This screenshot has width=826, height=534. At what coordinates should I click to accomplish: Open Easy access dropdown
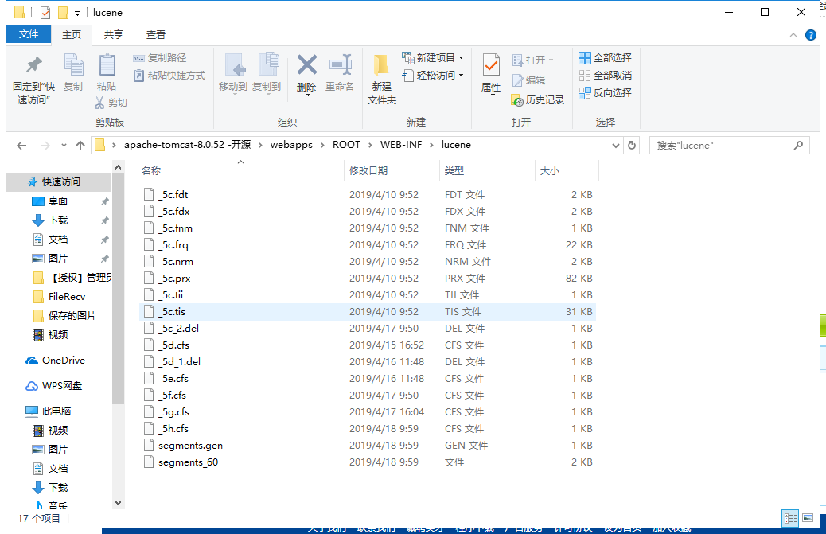coord(432,76)
